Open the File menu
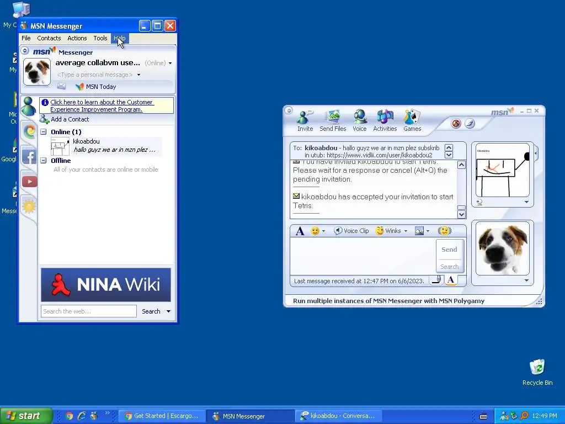 click(x=26, y=38)
